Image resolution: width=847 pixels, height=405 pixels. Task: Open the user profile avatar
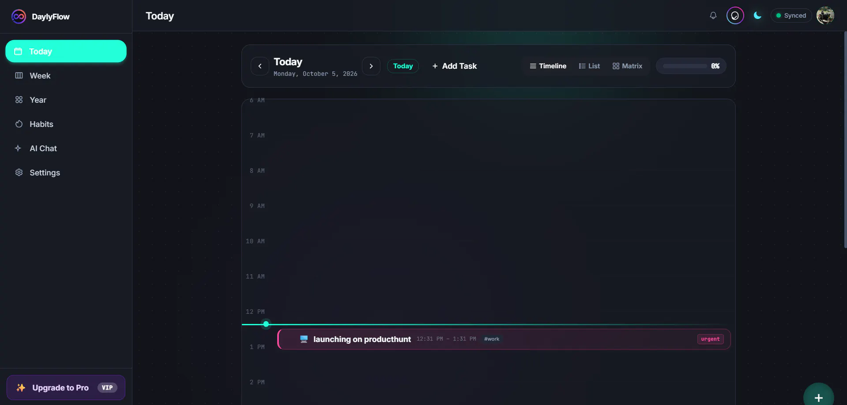click(x=825, y=15)
